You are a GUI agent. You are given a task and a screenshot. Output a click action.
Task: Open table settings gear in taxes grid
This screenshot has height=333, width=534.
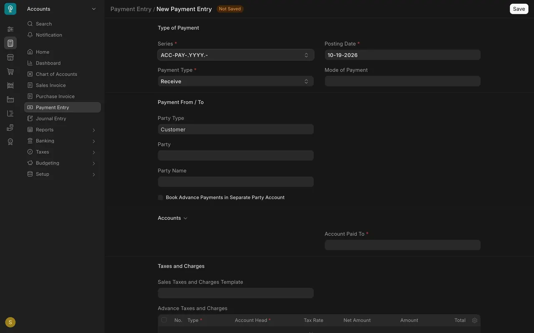point(474,321)
